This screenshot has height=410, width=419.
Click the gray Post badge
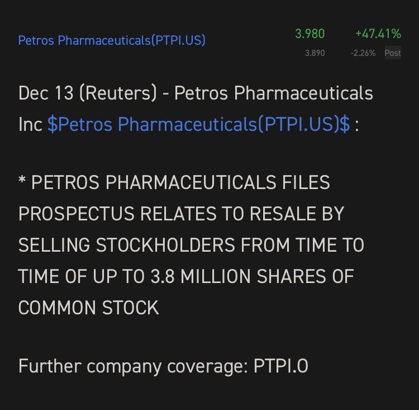pos(393,53)
